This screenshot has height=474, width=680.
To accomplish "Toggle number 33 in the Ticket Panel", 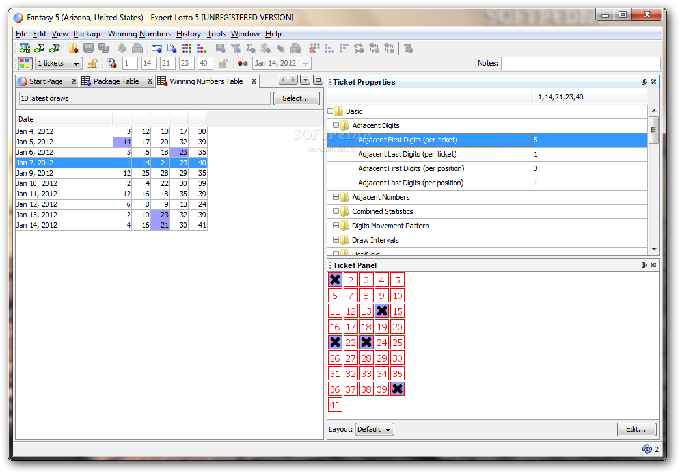I will coord(366,373).
